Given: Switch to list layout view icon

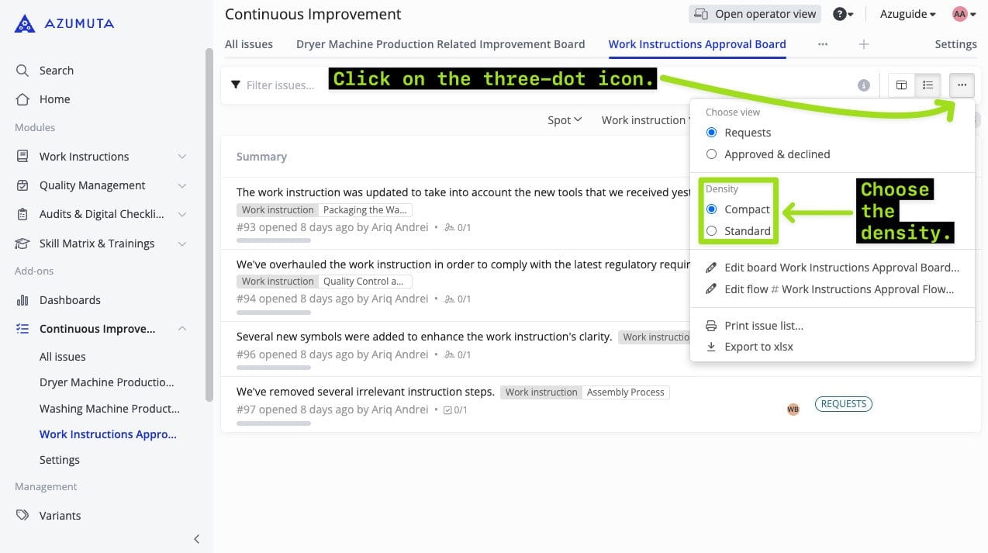Looking at the screenshot, I should [x=928, y=85].
